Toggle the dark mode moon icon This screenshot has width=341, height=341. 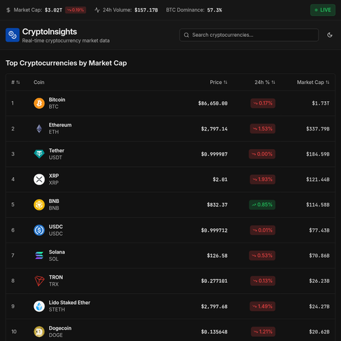click(x=329, y=35)
